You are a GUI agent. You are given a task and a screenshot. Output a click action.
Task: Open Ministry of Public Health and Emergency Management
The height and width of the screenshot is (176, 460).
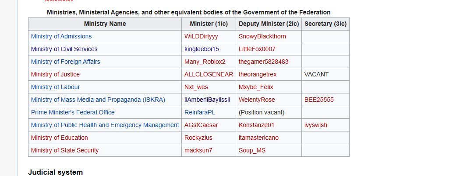(105, 125)
